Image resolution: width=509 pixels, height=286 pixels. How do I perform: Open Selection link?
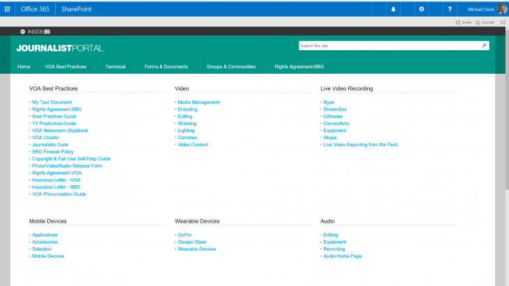[x=42, y=249]
